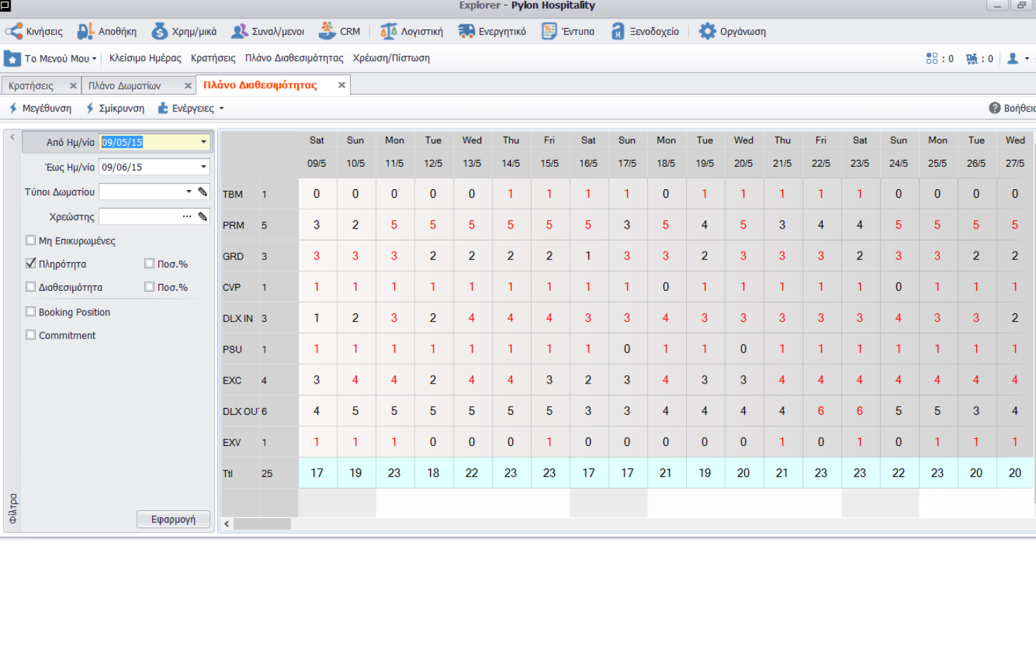Open the Οργάνωση gear icon
The width and height of the screenshot is (1036, 647).
(x=707, y=32)
